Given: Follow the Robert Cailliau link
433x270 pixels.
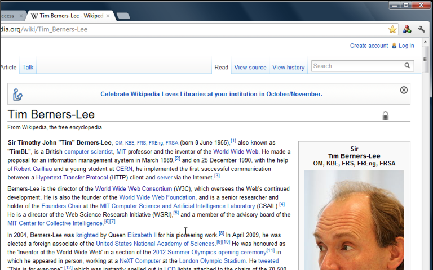Looking at the screenshot, I should pos(33,169).
